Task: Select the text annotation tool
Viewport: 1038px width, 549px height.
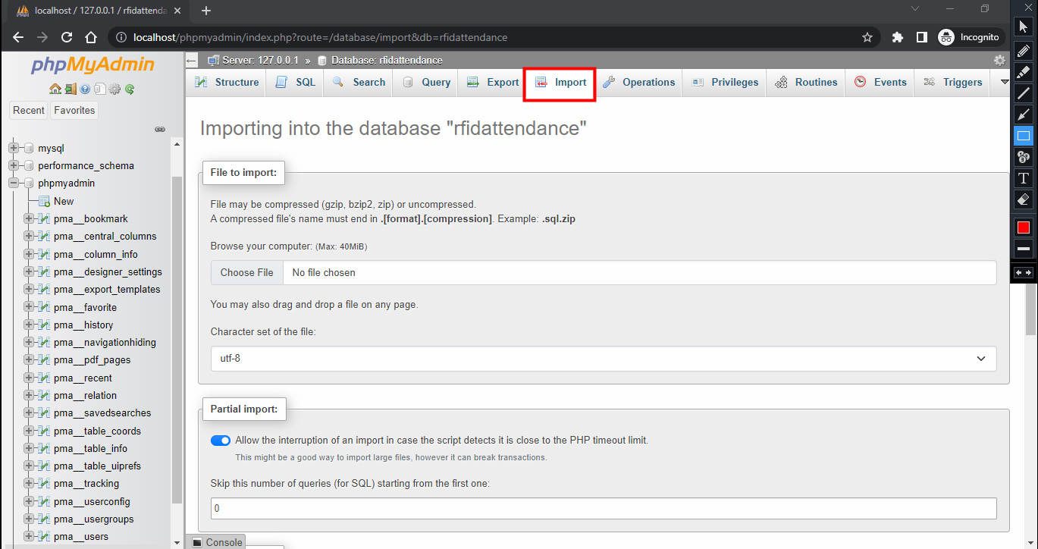Action: coord(1023,178)
